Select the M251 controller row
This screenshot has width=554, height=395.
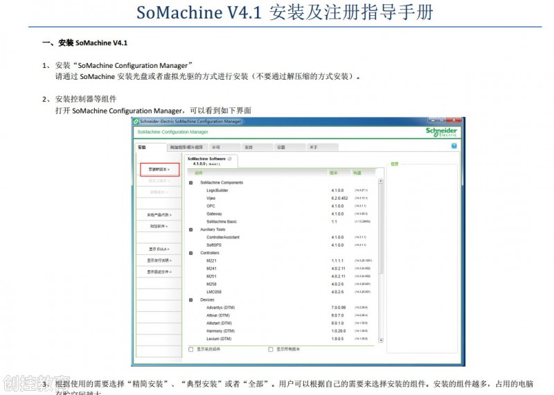coord(283,276)
